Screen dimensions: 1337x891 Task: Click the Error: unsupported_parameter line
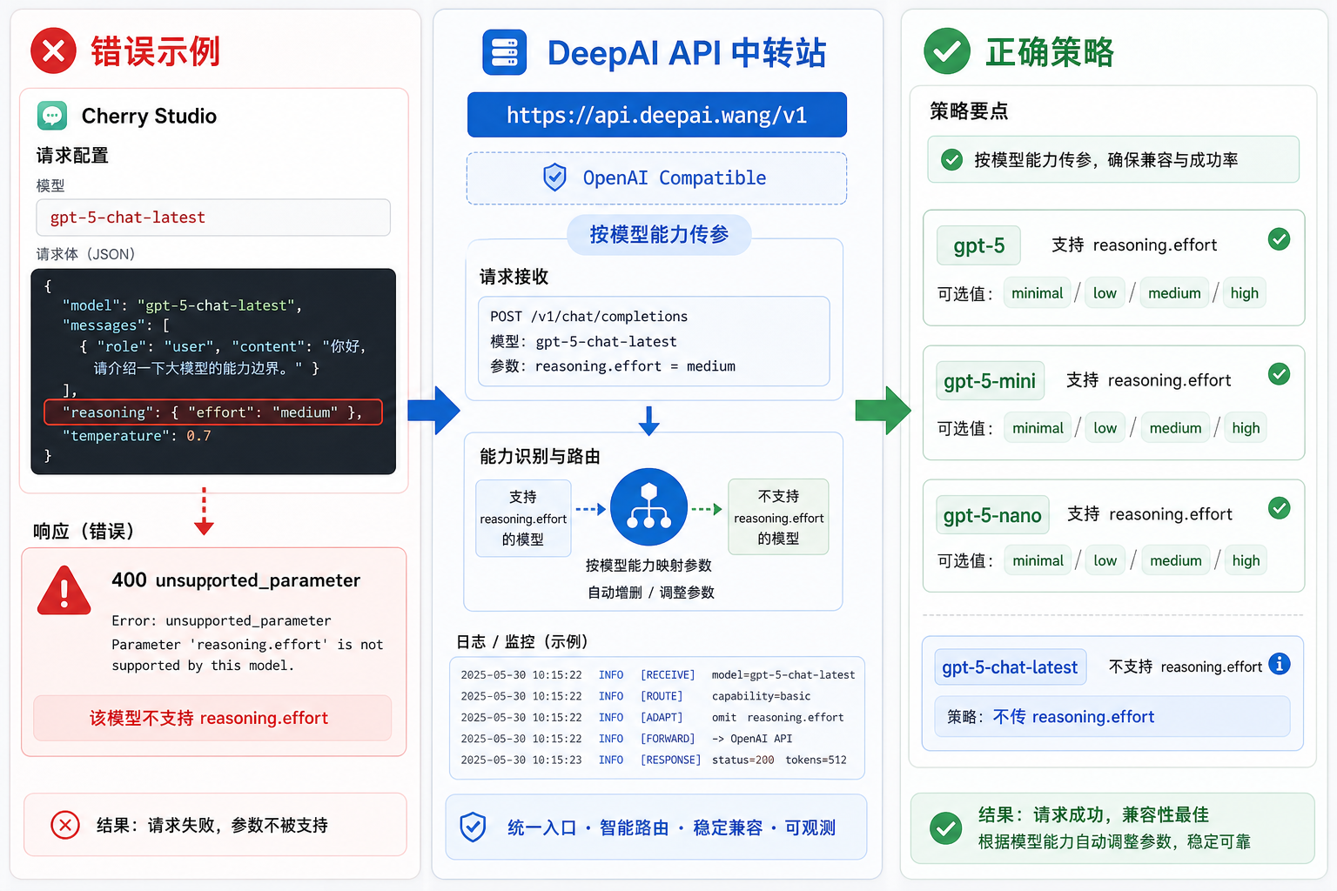[x=221, y=621]
